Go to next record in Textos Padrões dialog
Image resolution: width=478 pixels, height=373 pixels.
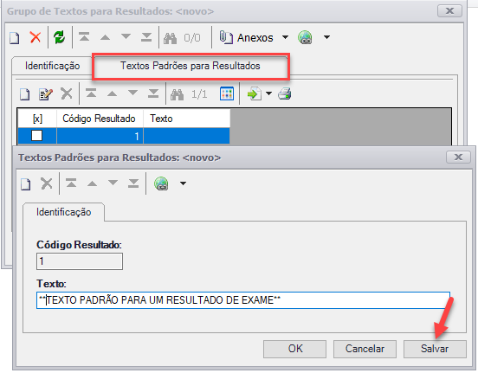113,183
